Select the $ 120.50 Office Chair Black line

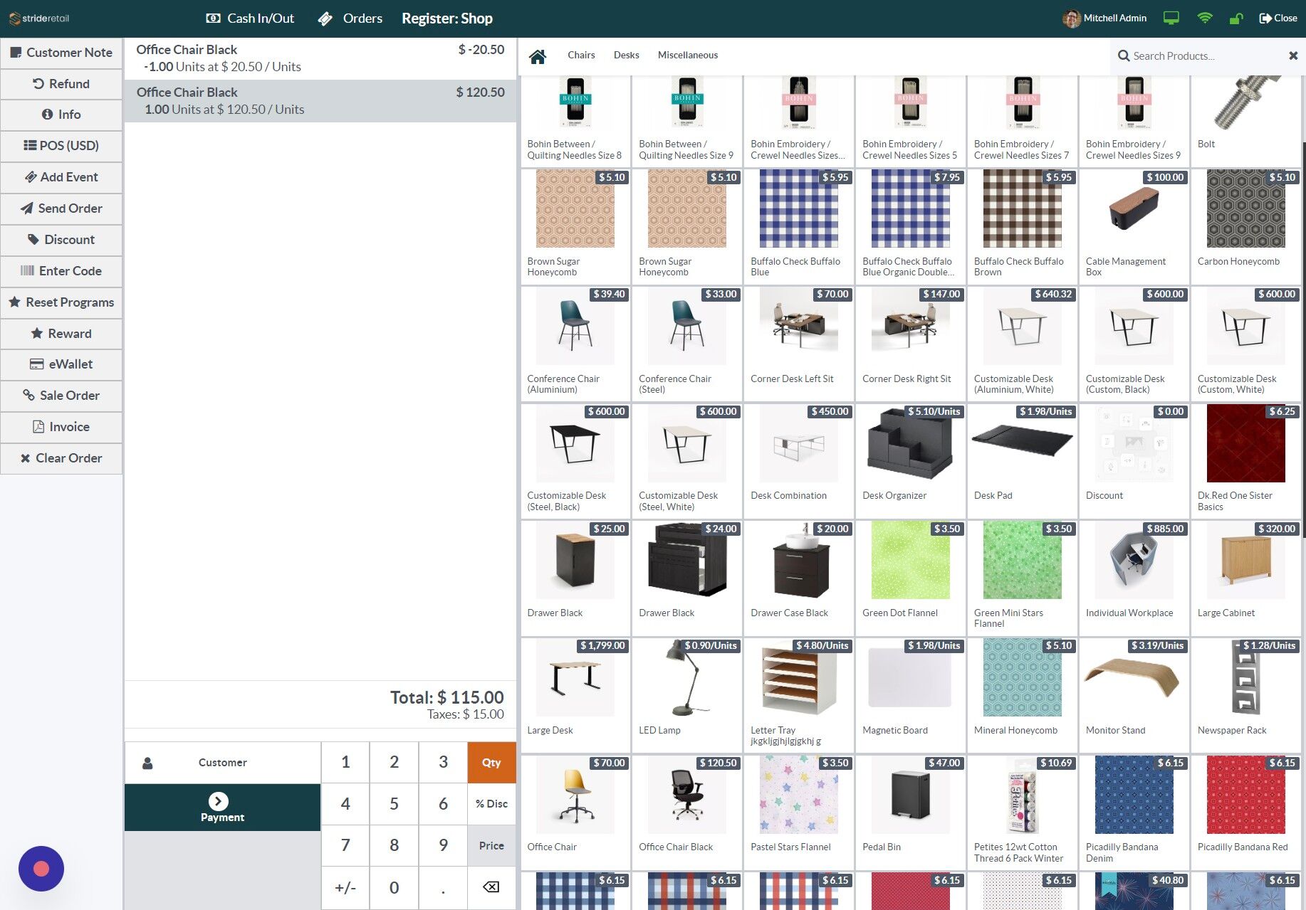(320, 101)
